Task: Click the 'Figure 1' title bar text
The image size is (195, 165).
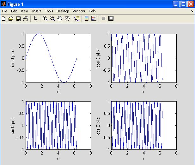Action: point(15,4)
